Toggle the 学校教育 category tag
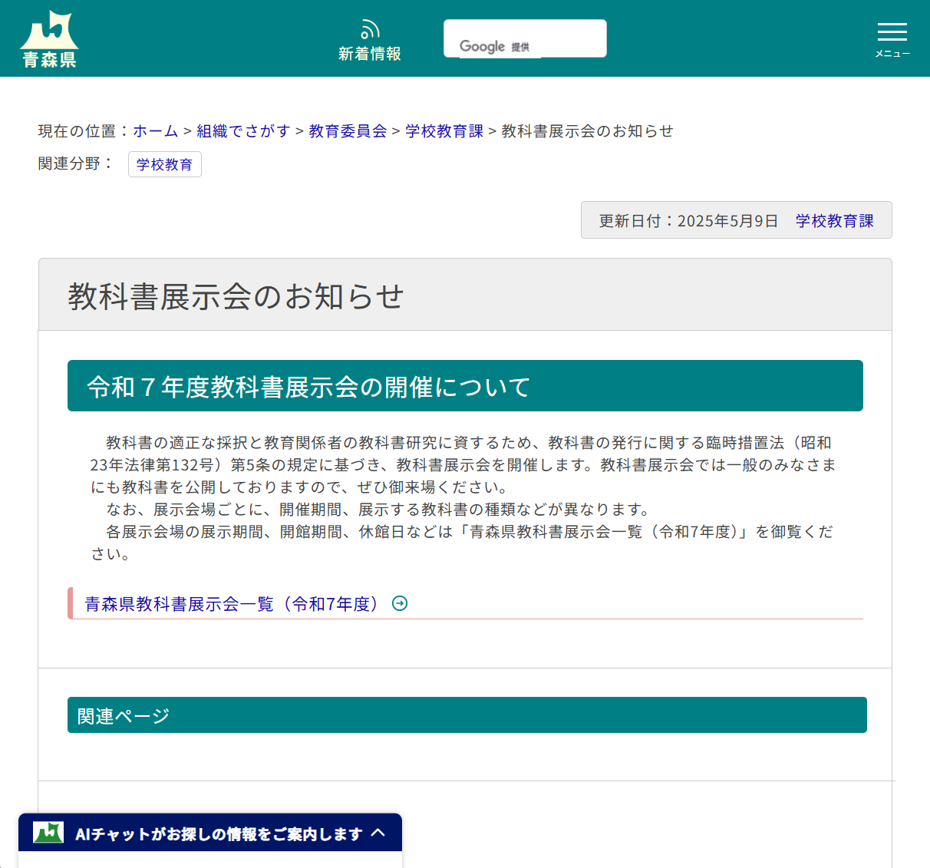Image resolution: width=930 pixels, height=868 pixels. (x=164, y=164)
